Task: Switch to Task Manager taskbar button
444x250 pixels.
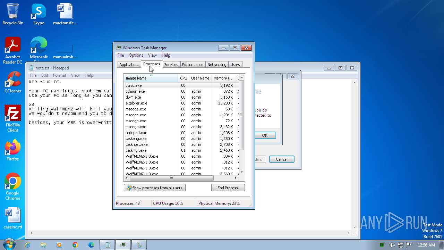Action: [x=123, y=245]
